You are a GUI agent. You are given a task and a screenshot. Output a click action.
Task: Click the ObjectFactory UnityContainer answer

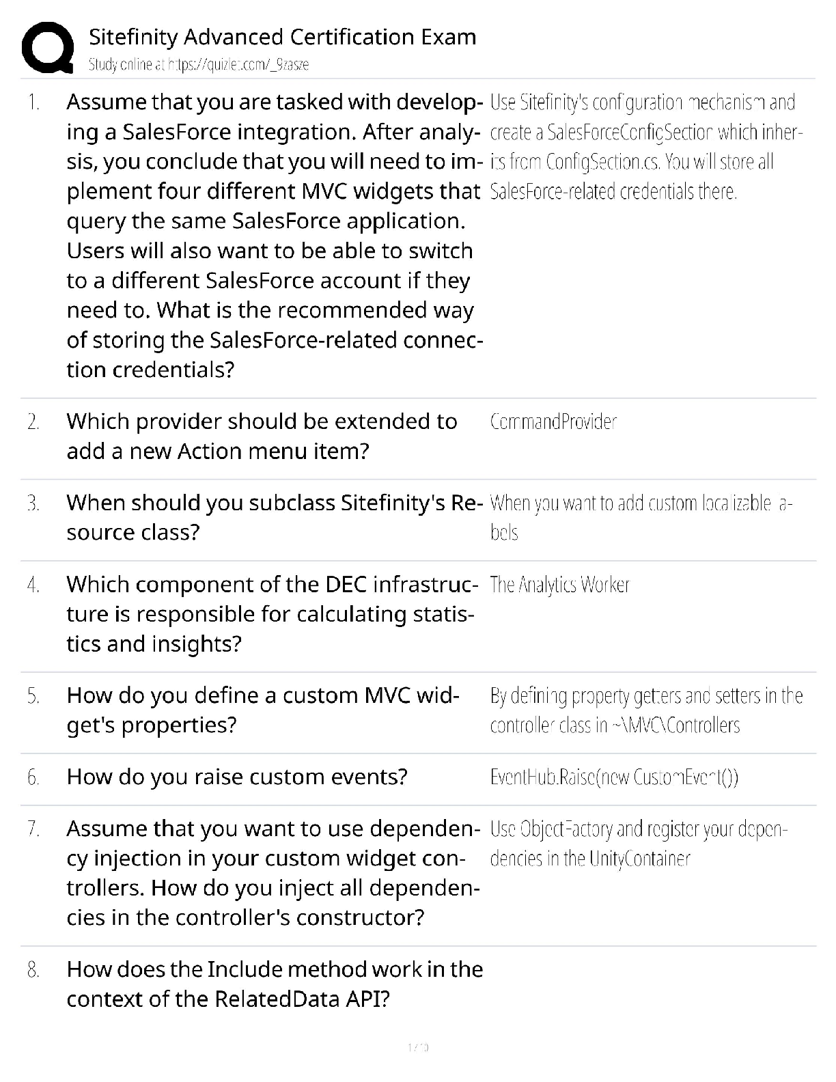(x=639, y=844)
